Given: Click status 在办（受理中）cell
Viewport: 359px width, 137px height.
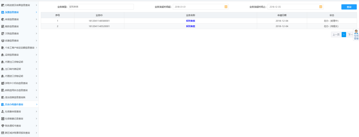Looking at the screenshot, I should click(x=332, y=21).
